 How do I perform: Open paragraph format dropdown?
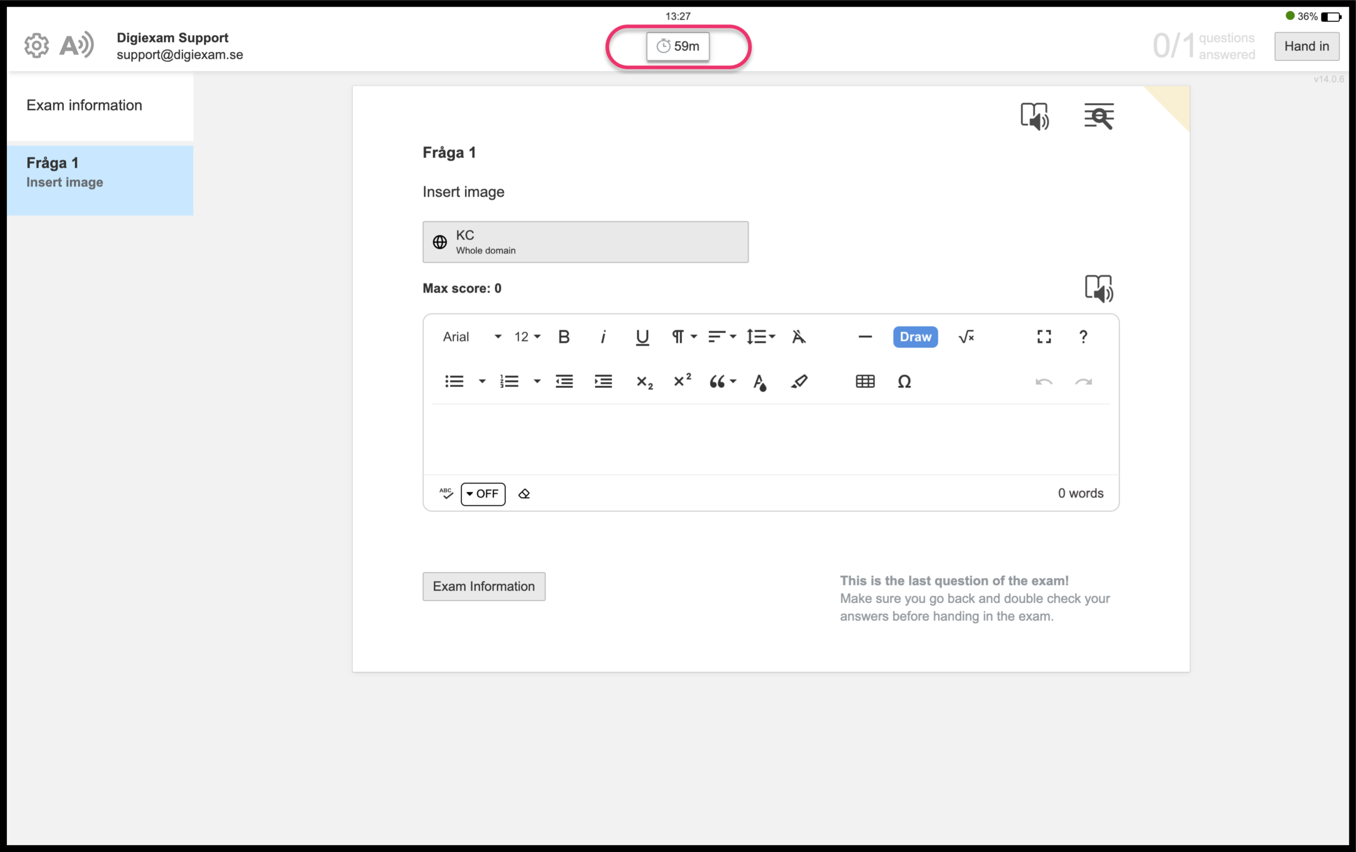684,337
